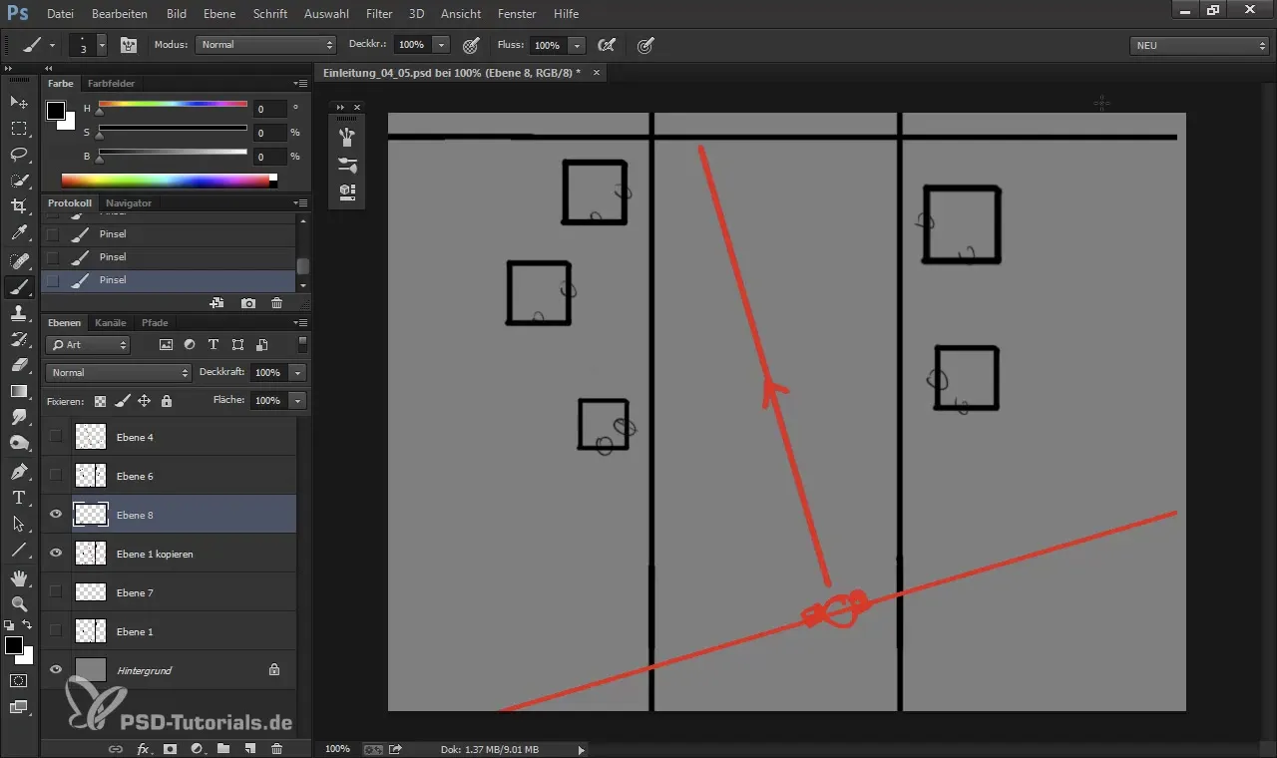Open the Deckkraft layer opacity arrow
This screenshot has height=758, width=1277.
pos(297,373)
